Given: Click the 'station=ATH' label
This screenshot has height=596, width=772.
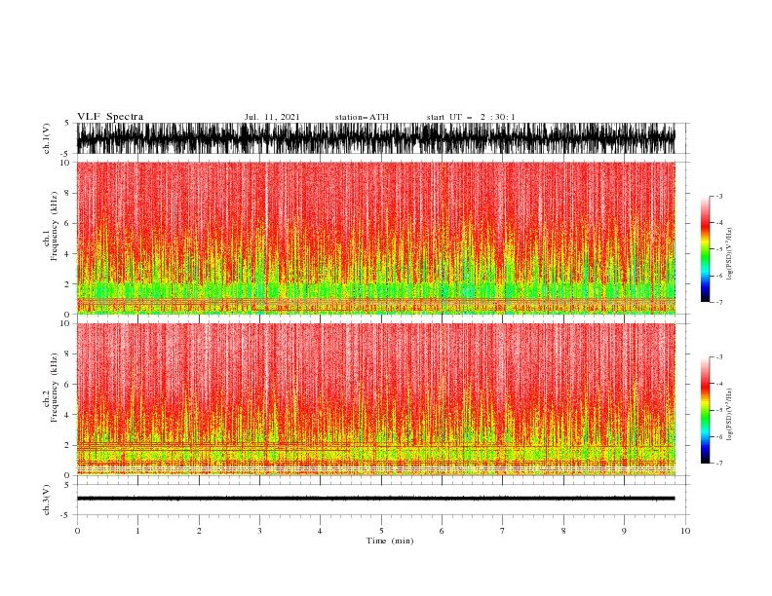Looking at the screenshot, I should point(362,117).
